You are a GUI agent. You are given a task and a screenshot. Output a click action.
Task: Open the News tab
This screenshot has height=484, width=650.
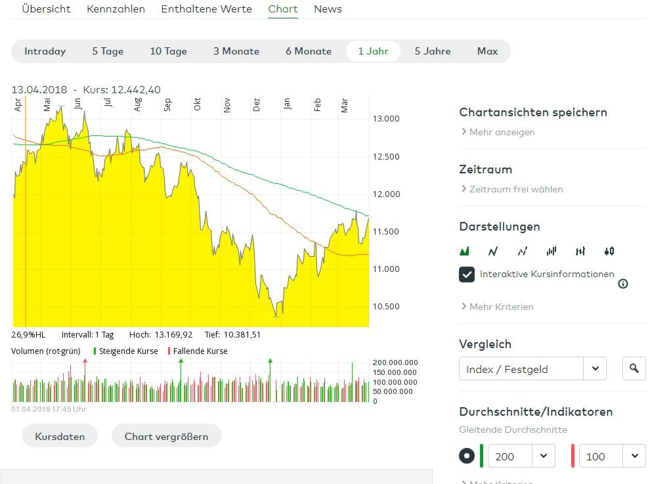[328, 9]
